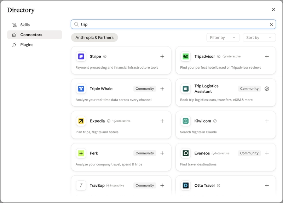283x203 pixels.
Task: Open the Triple Whale connector name
Action: (101, 89)
